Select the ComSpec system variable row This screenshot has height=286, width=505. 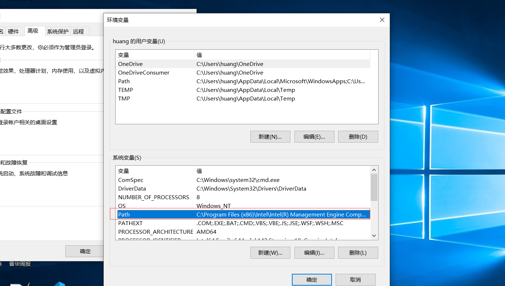point(243,180)
